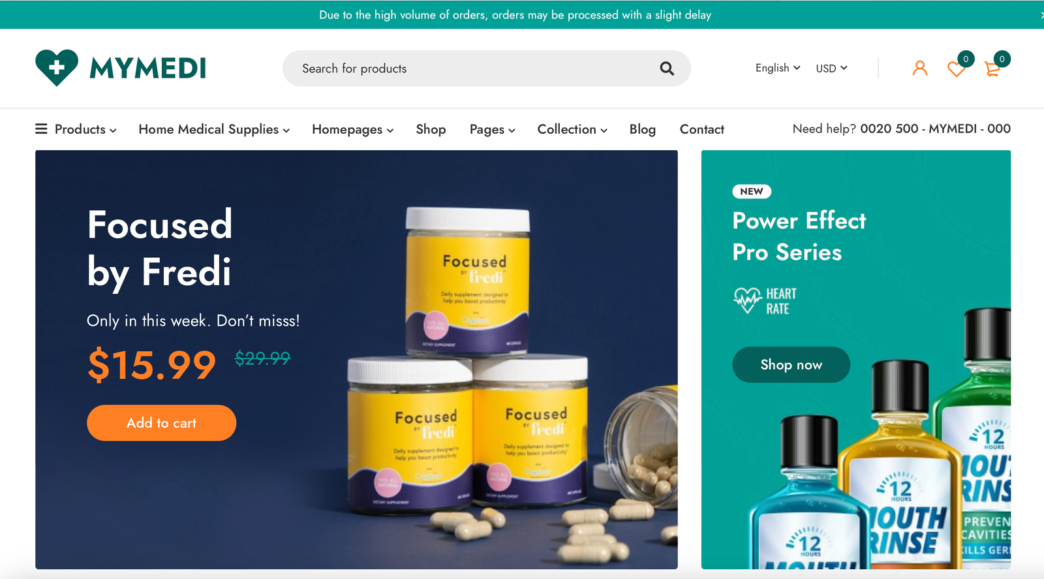Expand the USD currency dropdown
Screen dimensions: 1044x579
[831, 68]
